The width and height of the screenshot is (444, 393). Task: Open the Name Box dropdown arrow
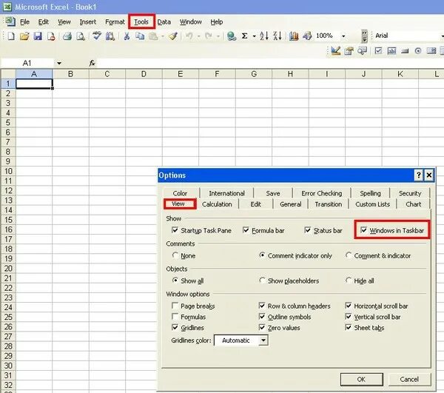click(59, 63)
